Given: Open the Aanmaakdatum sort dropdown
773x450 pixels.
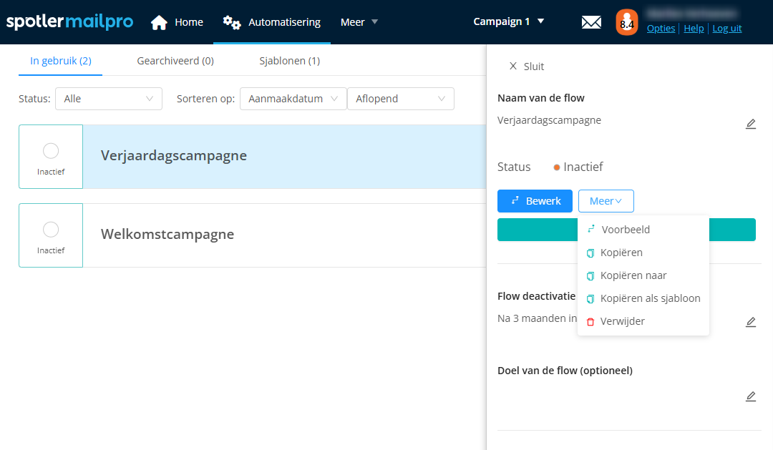Looking at the screenshot, I should click(293, 99).
